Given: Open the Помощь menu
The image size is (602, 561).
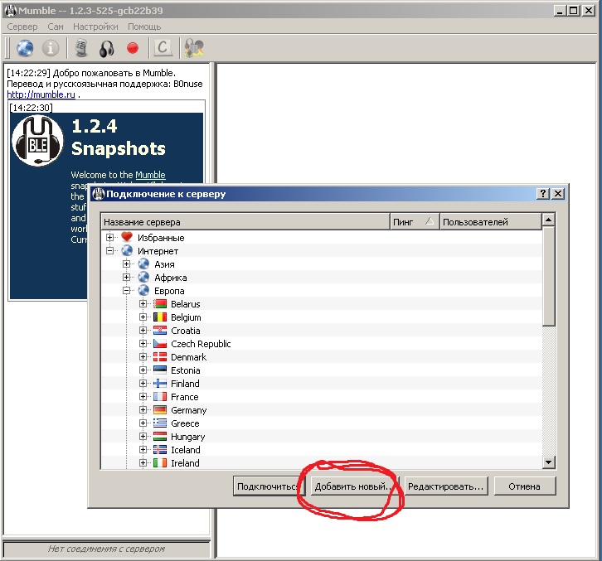Looking at the screenshot, I should pyautogui.click(x=144, y=27).
